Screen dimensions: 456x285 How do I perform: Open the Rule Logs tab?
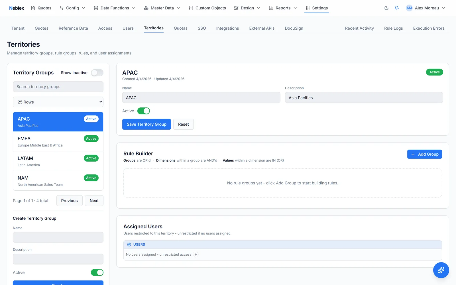(x=393, y=28)
